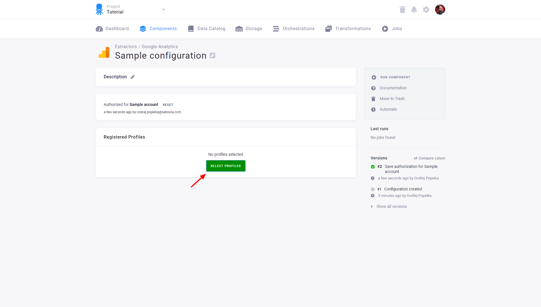Click the Run Component label
Image resolution: width=541 pixels, height=307 pixels.
tap(395, 77)
